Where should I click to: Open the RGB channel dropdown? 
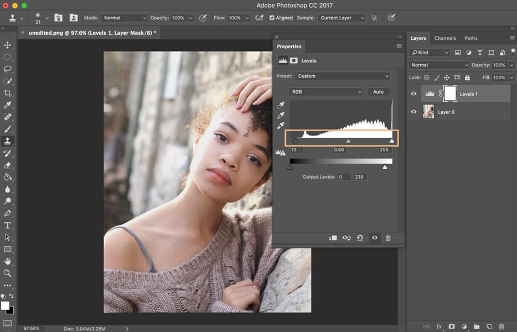[325, 92]
